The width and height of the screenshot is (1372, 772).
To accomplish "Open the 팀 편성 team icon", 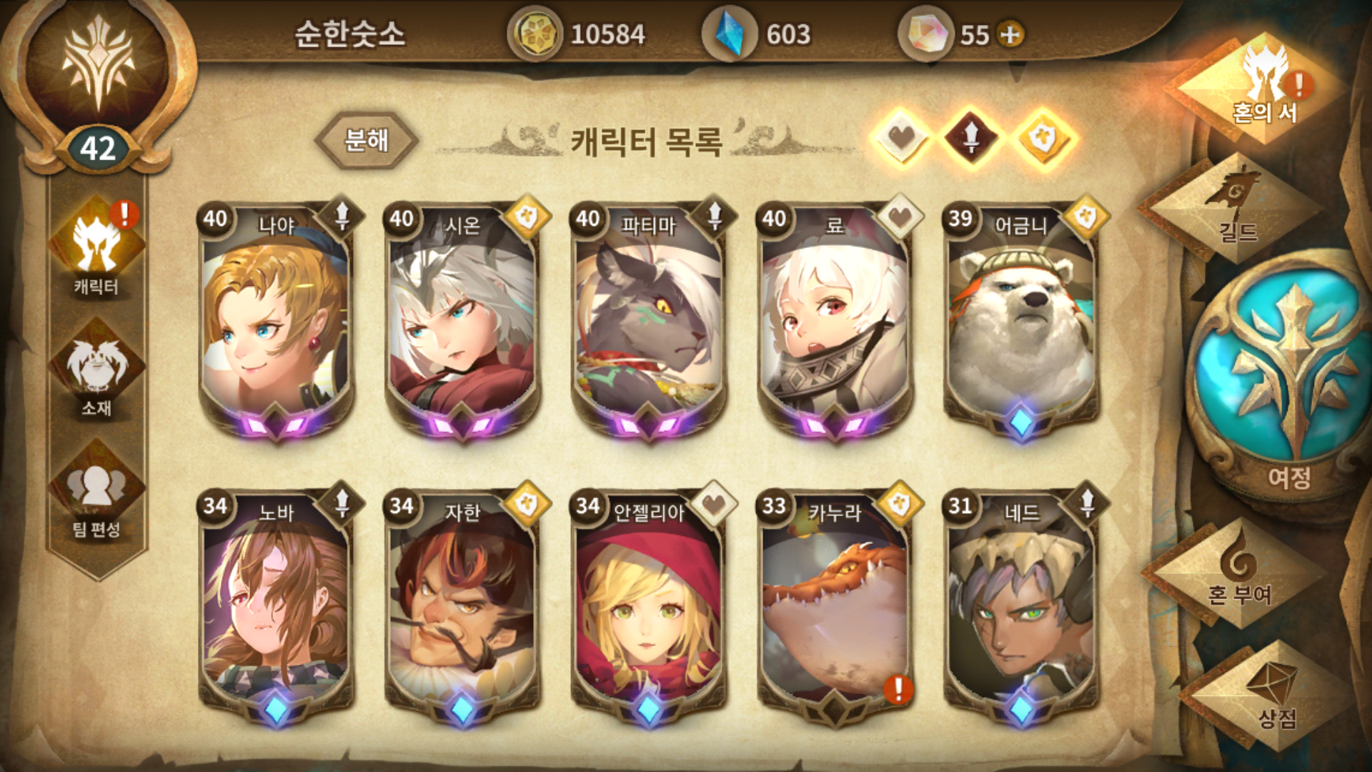I will tap(96, 493).
